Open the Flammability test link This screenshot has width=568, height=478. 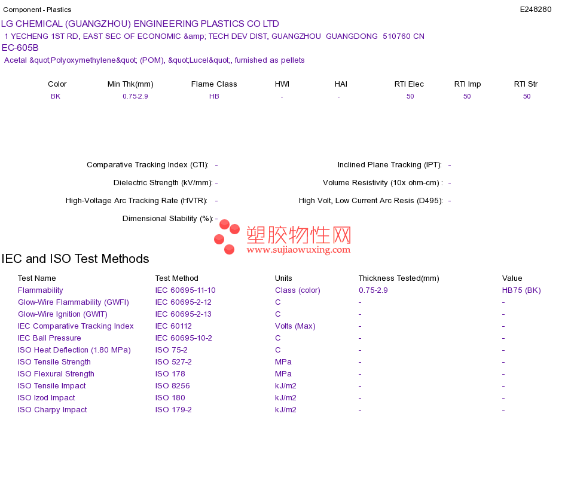40,290
